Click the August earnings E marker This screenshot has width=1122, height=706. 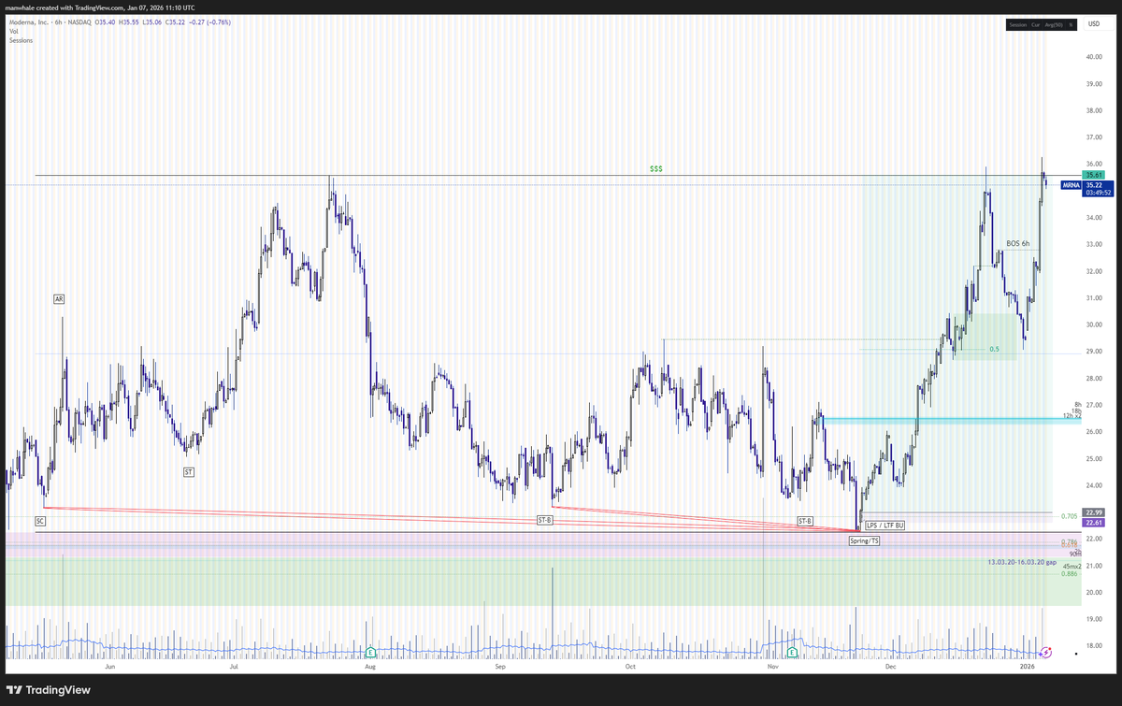(370, 651)
